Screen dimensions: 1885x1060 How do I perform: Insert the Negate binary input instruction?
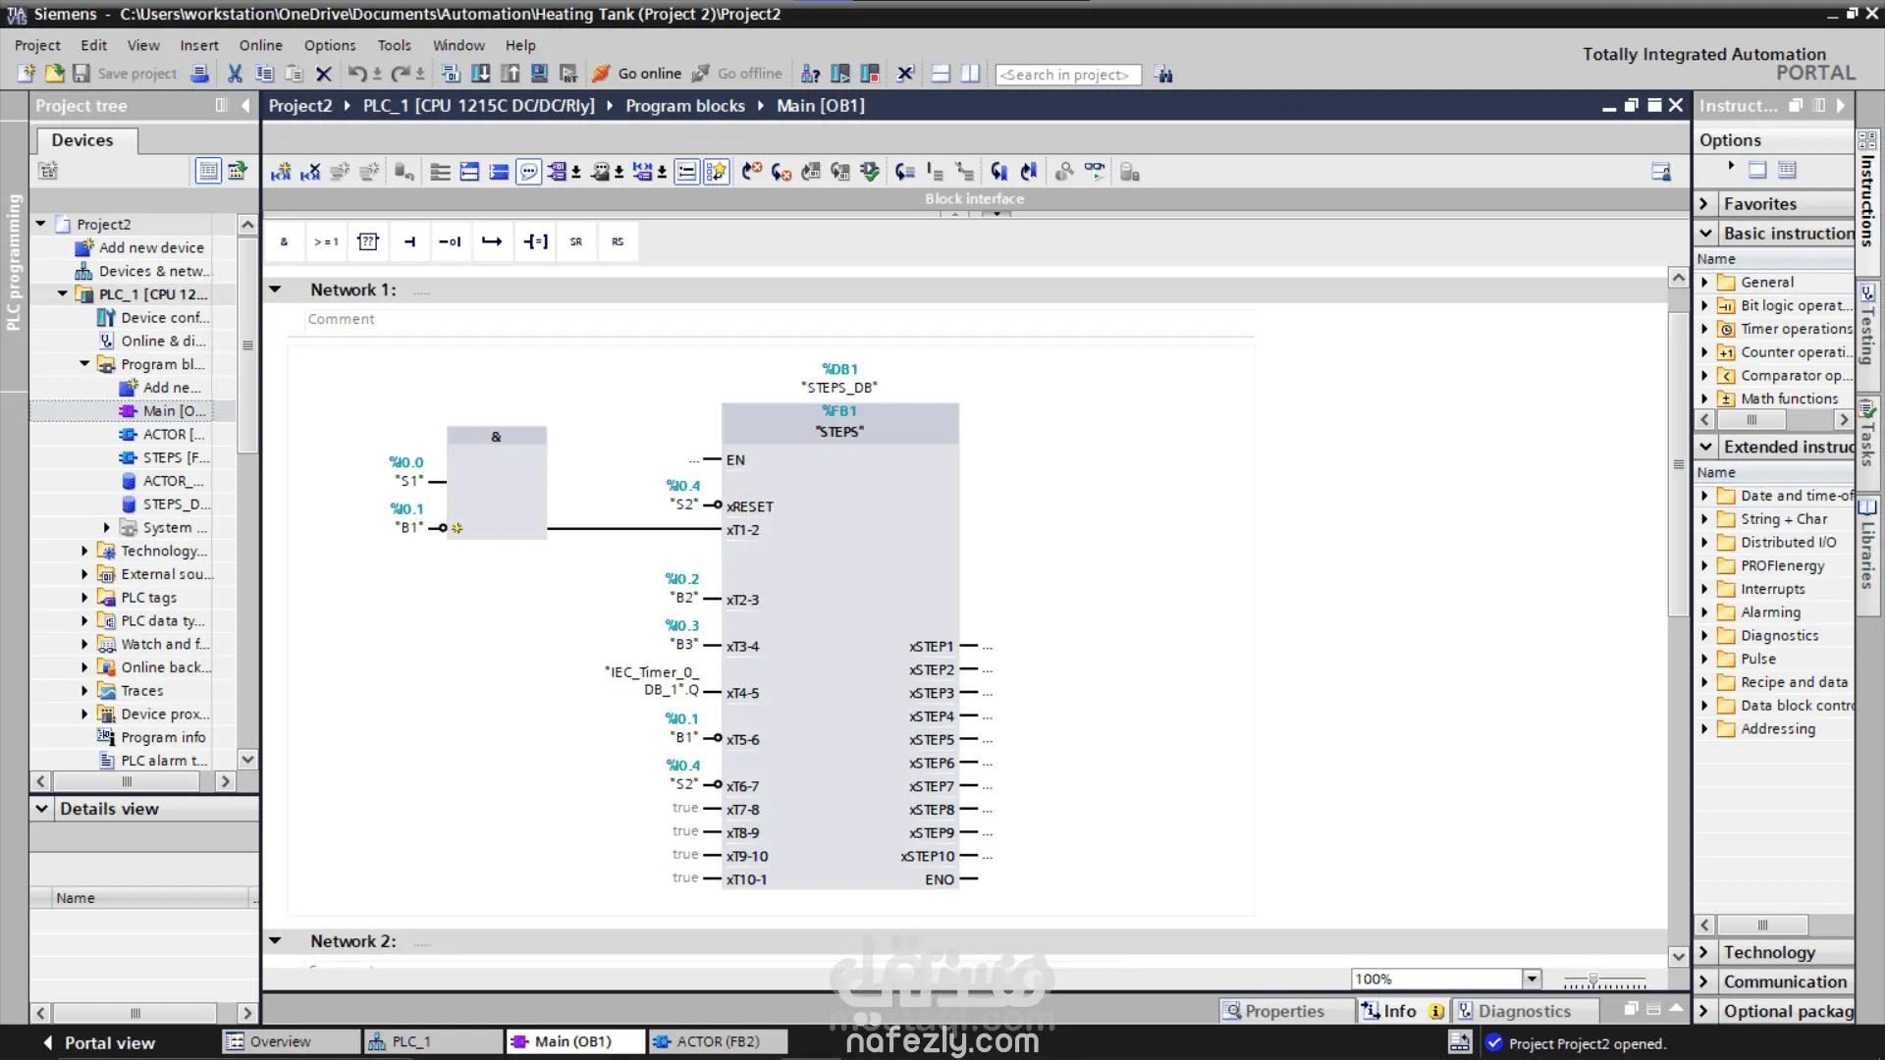coord(451,241)
